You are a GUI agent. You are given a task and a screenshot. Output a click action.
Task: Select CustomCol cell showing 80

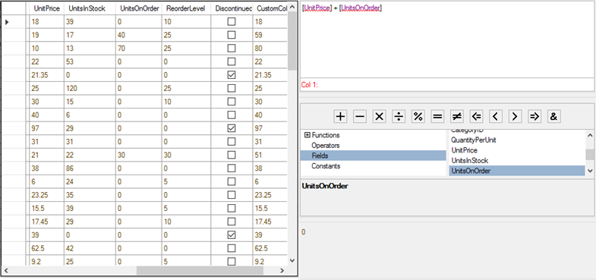[270, 49]
